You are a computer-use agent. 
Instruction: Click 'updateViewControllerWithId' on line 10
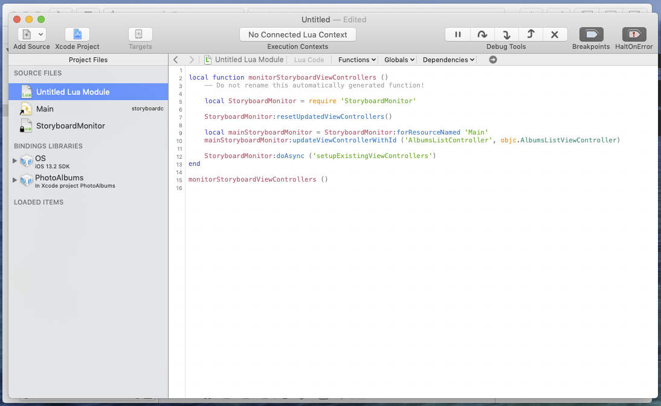click(x=344, y=140)
